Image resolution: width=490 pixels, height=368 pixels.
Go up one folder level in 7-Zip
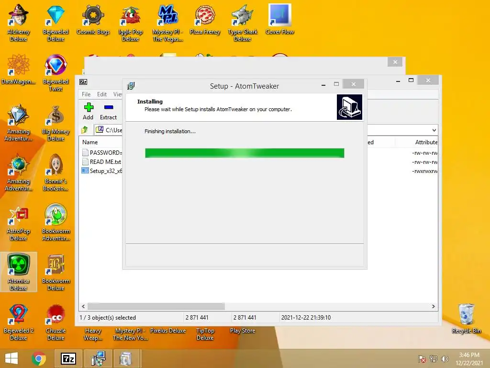tap(85, 129)
